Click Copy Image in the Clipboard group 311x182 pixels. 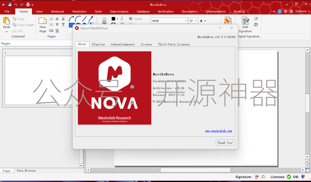pyautogui.click(x=23, y=25)
